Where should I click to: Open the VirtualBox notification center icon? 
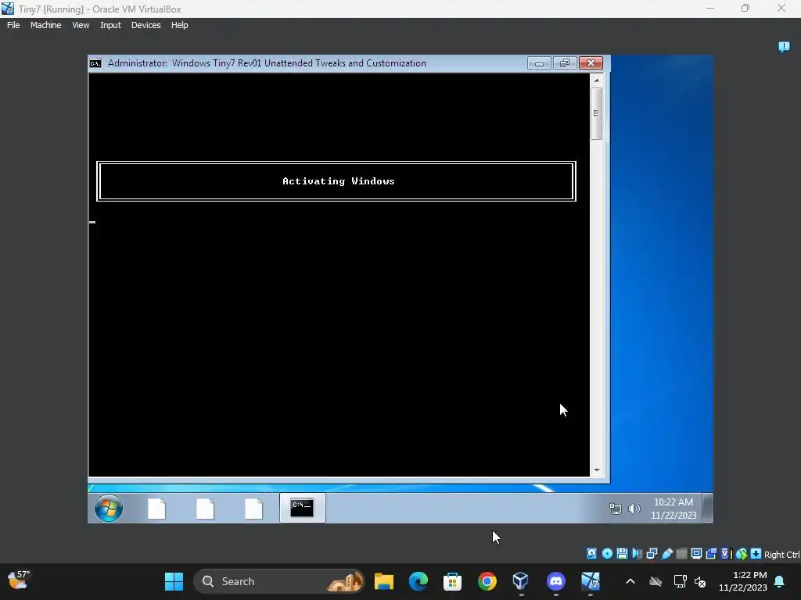click(x=784, y=47)
